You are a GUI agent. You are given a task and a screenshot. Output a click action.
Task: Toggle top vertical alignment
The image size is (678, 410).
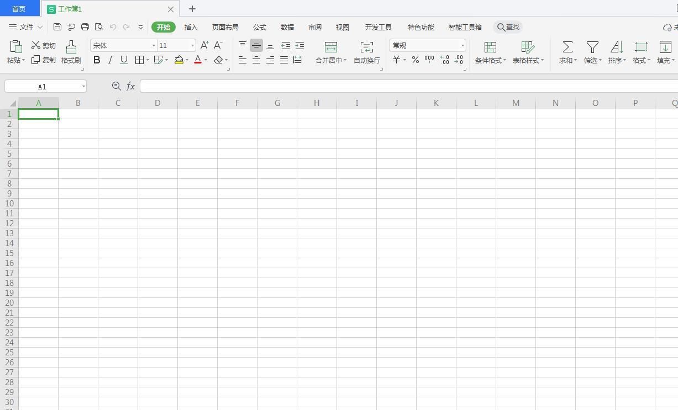point(243,45)
